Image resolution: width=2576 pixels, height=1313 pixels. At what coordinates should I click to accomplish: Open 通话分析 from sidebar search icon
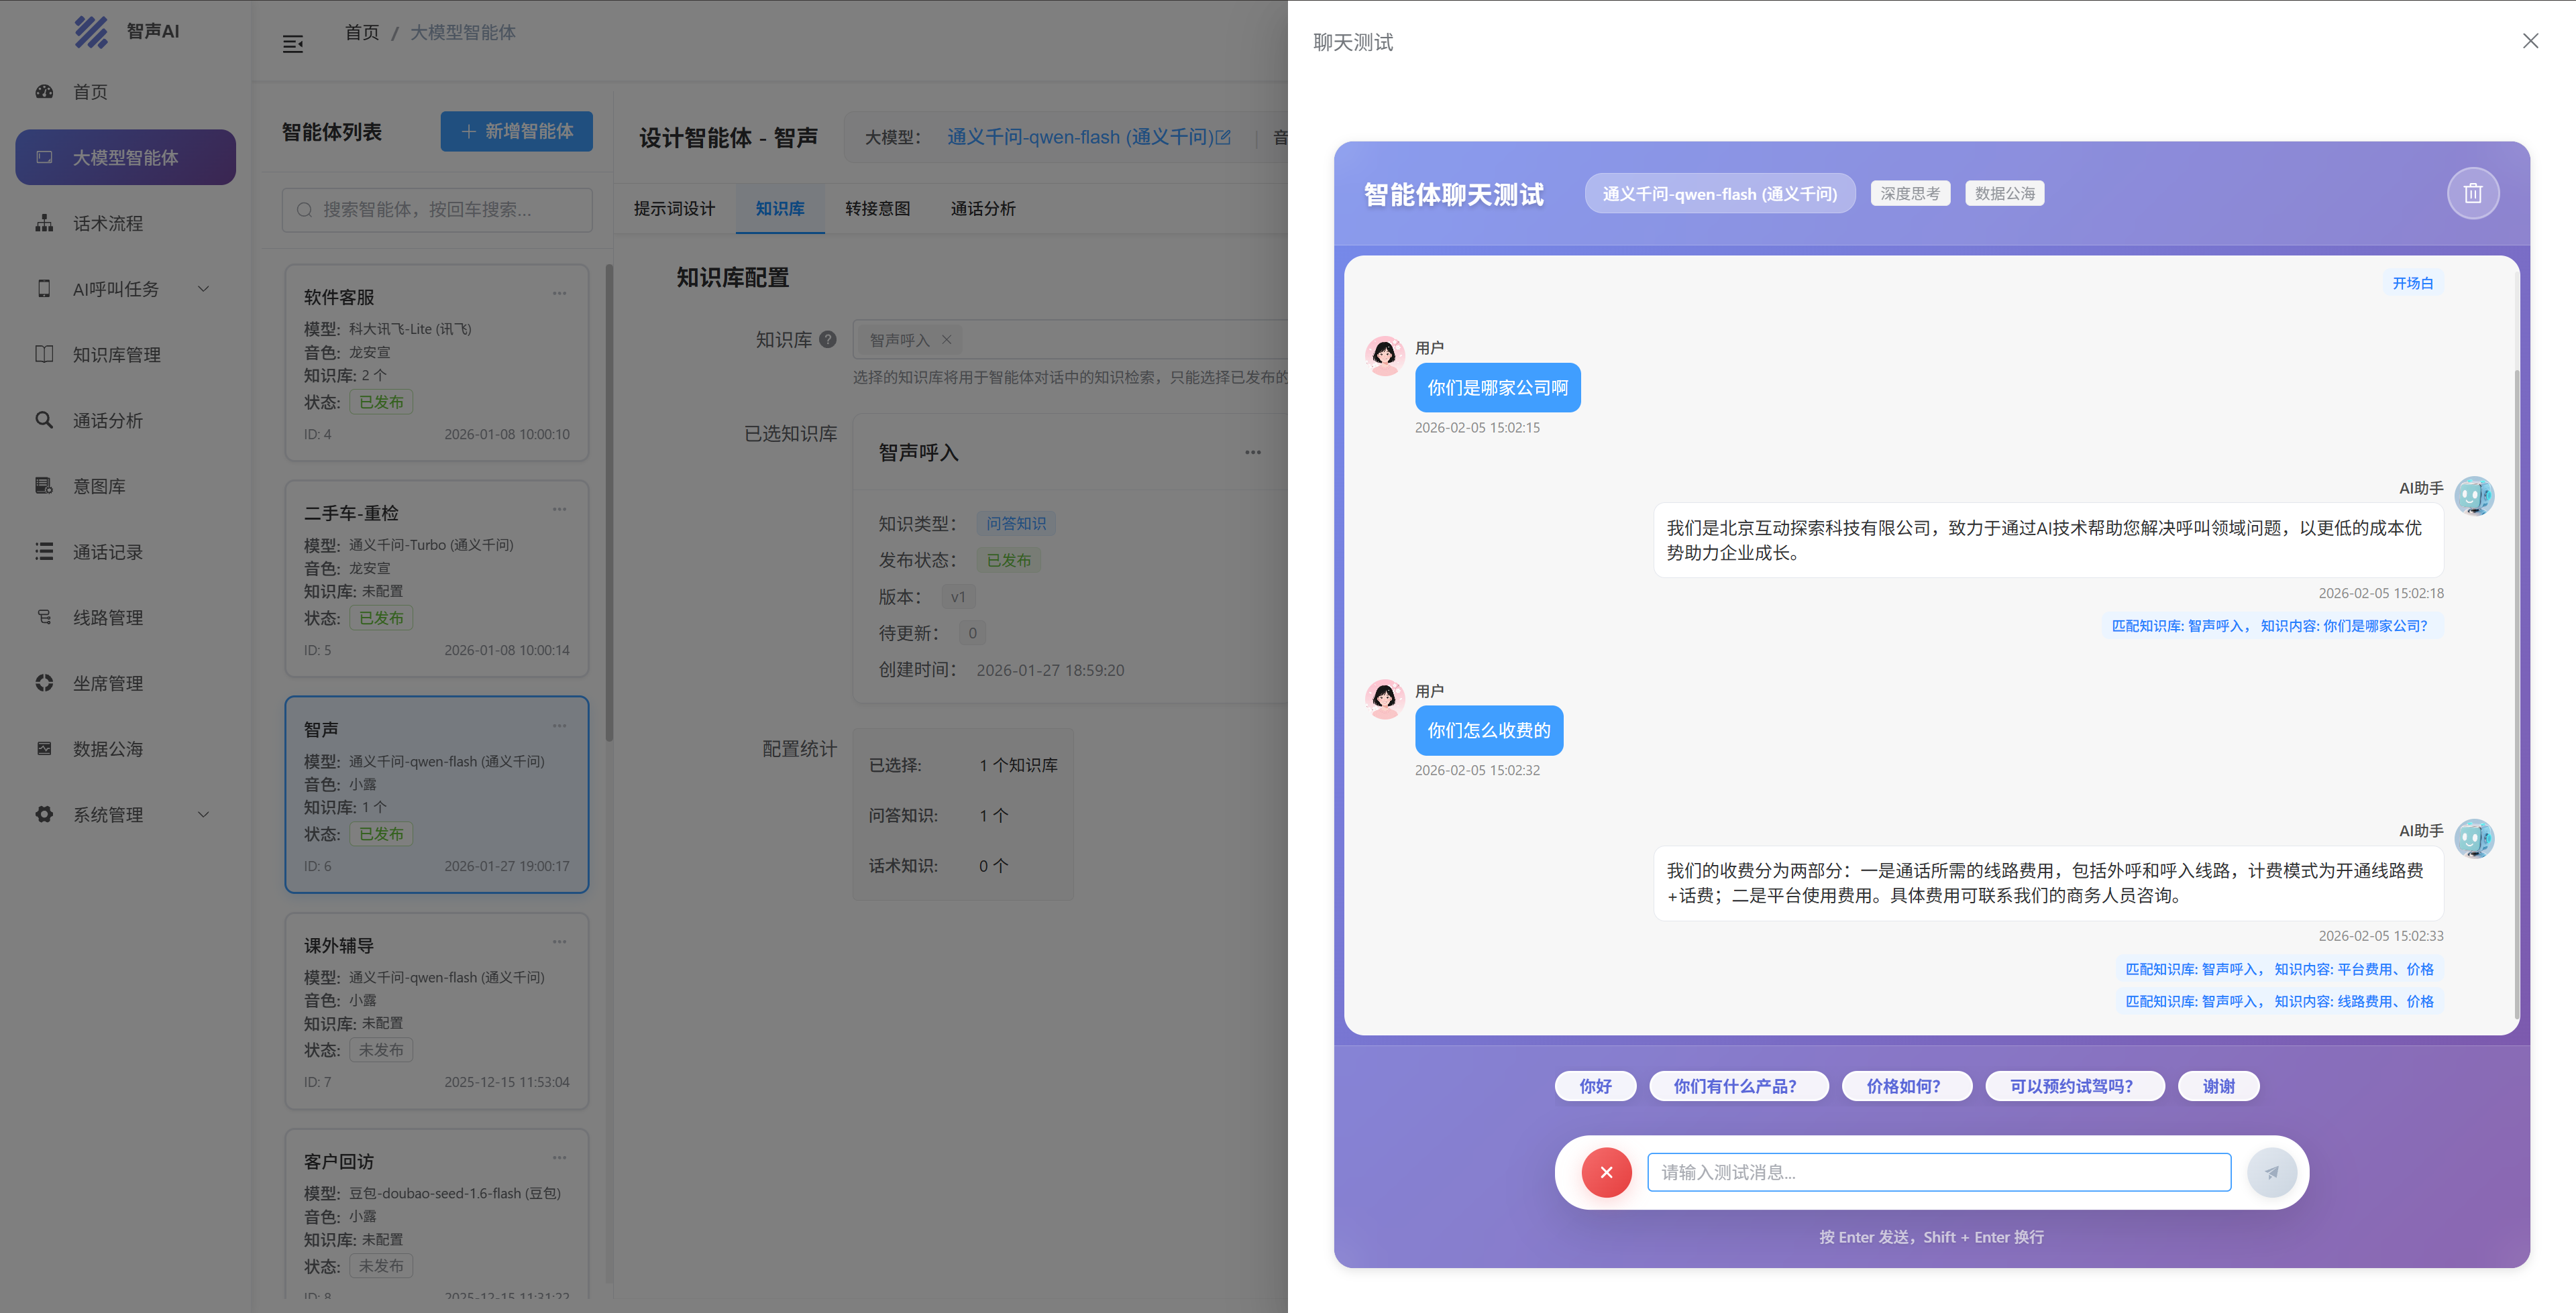[x=44, y=420]
